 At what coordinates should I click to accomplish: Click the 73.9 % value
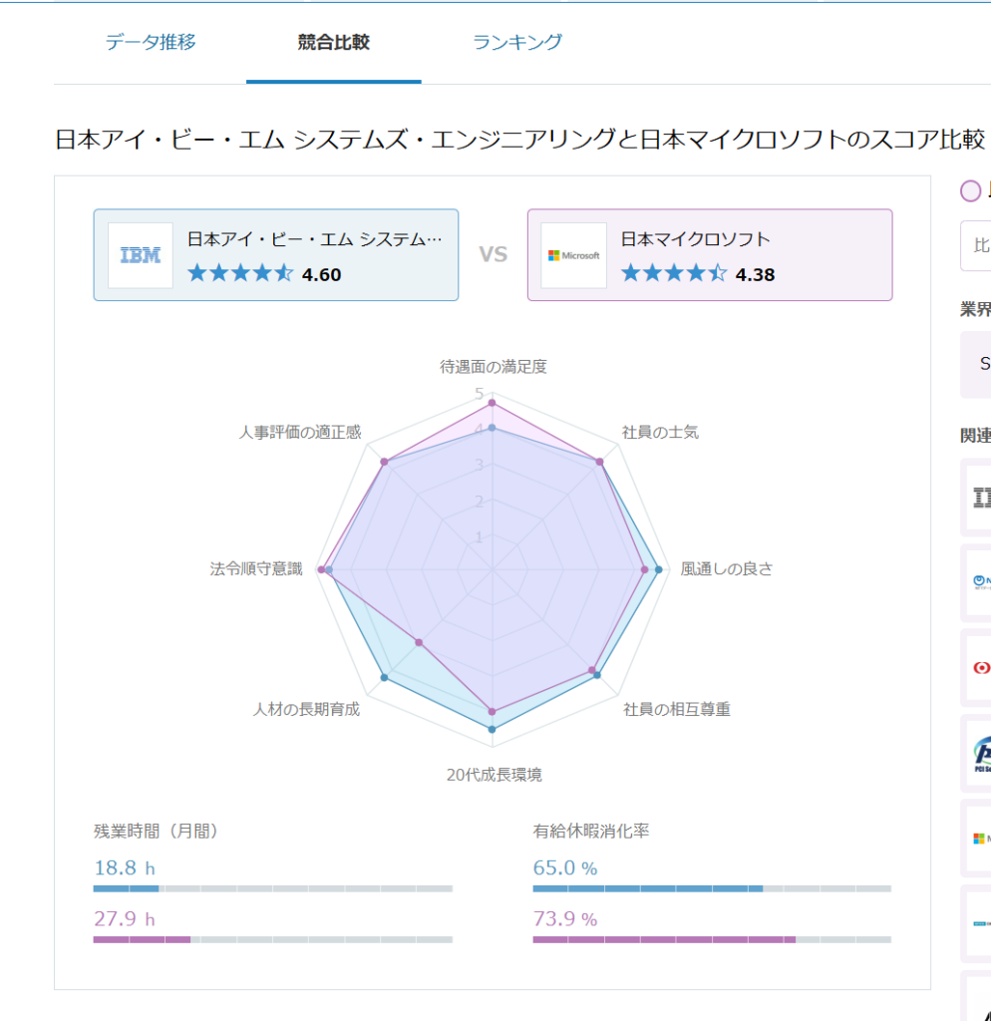point(565,918)
